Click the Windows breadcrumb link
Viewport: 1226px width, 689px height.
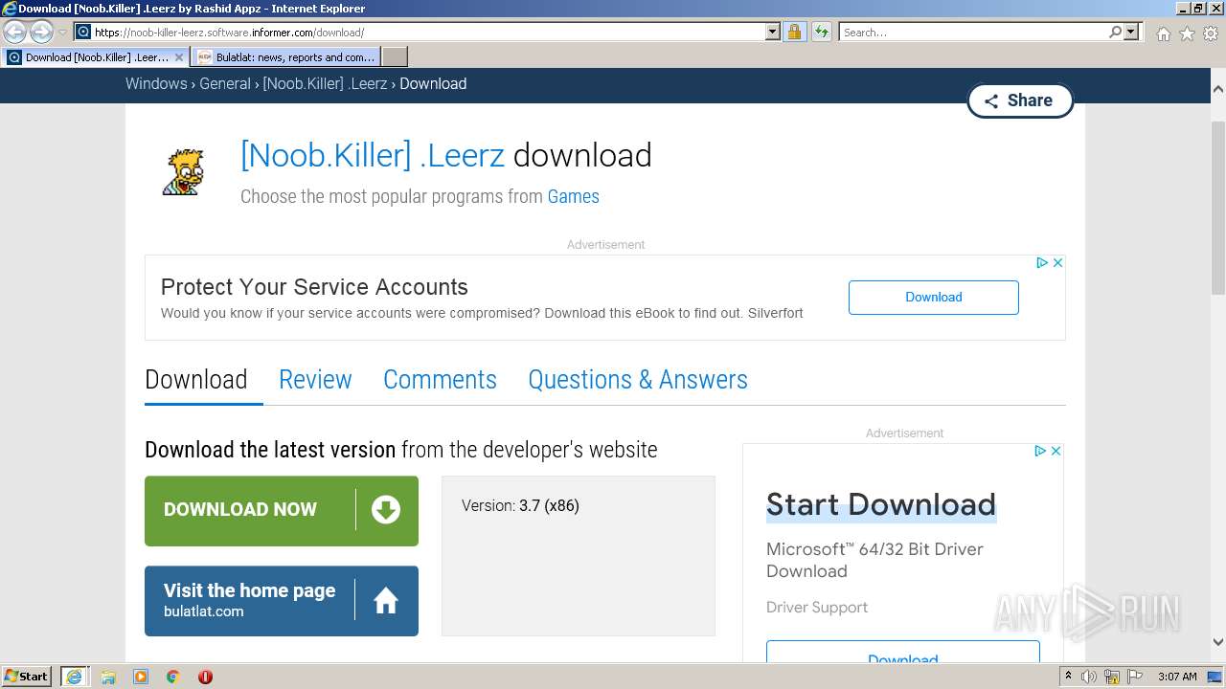click(156, 83)
